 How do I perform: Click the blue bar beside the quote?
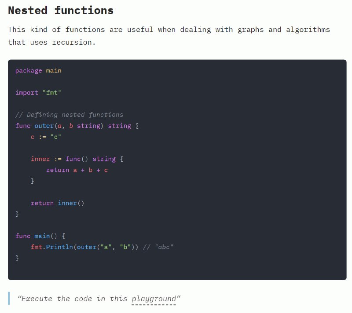pos(9,298)
